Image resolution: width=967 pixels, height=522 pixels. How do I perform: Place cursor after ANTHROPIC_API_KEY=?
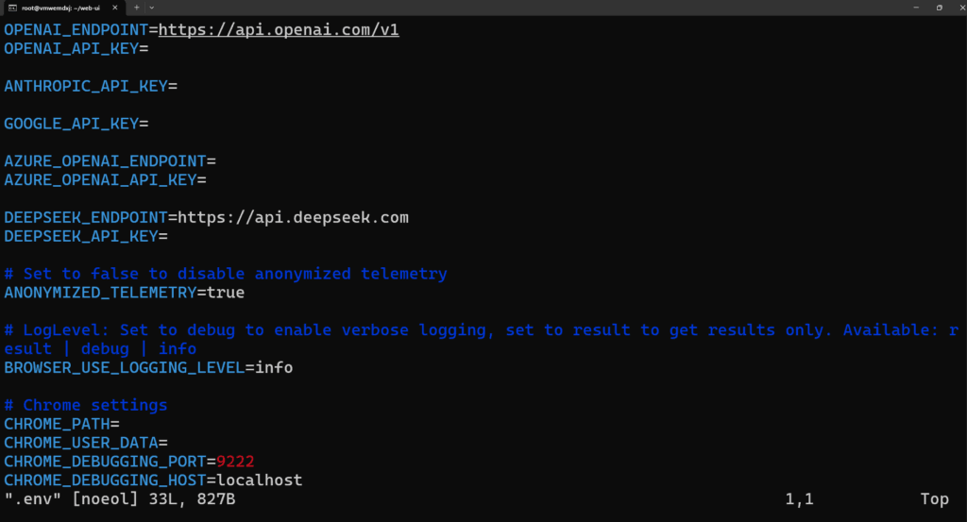pos(180,86)
